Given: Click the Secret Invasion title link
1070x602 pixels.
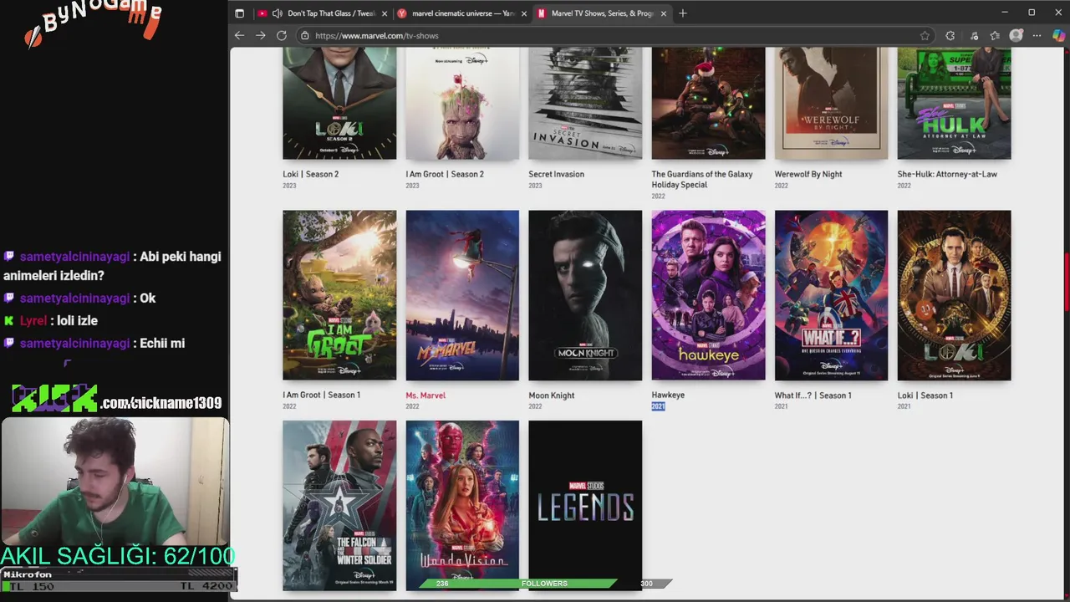Looking at the screenshot, I should (x=556, y=174).
